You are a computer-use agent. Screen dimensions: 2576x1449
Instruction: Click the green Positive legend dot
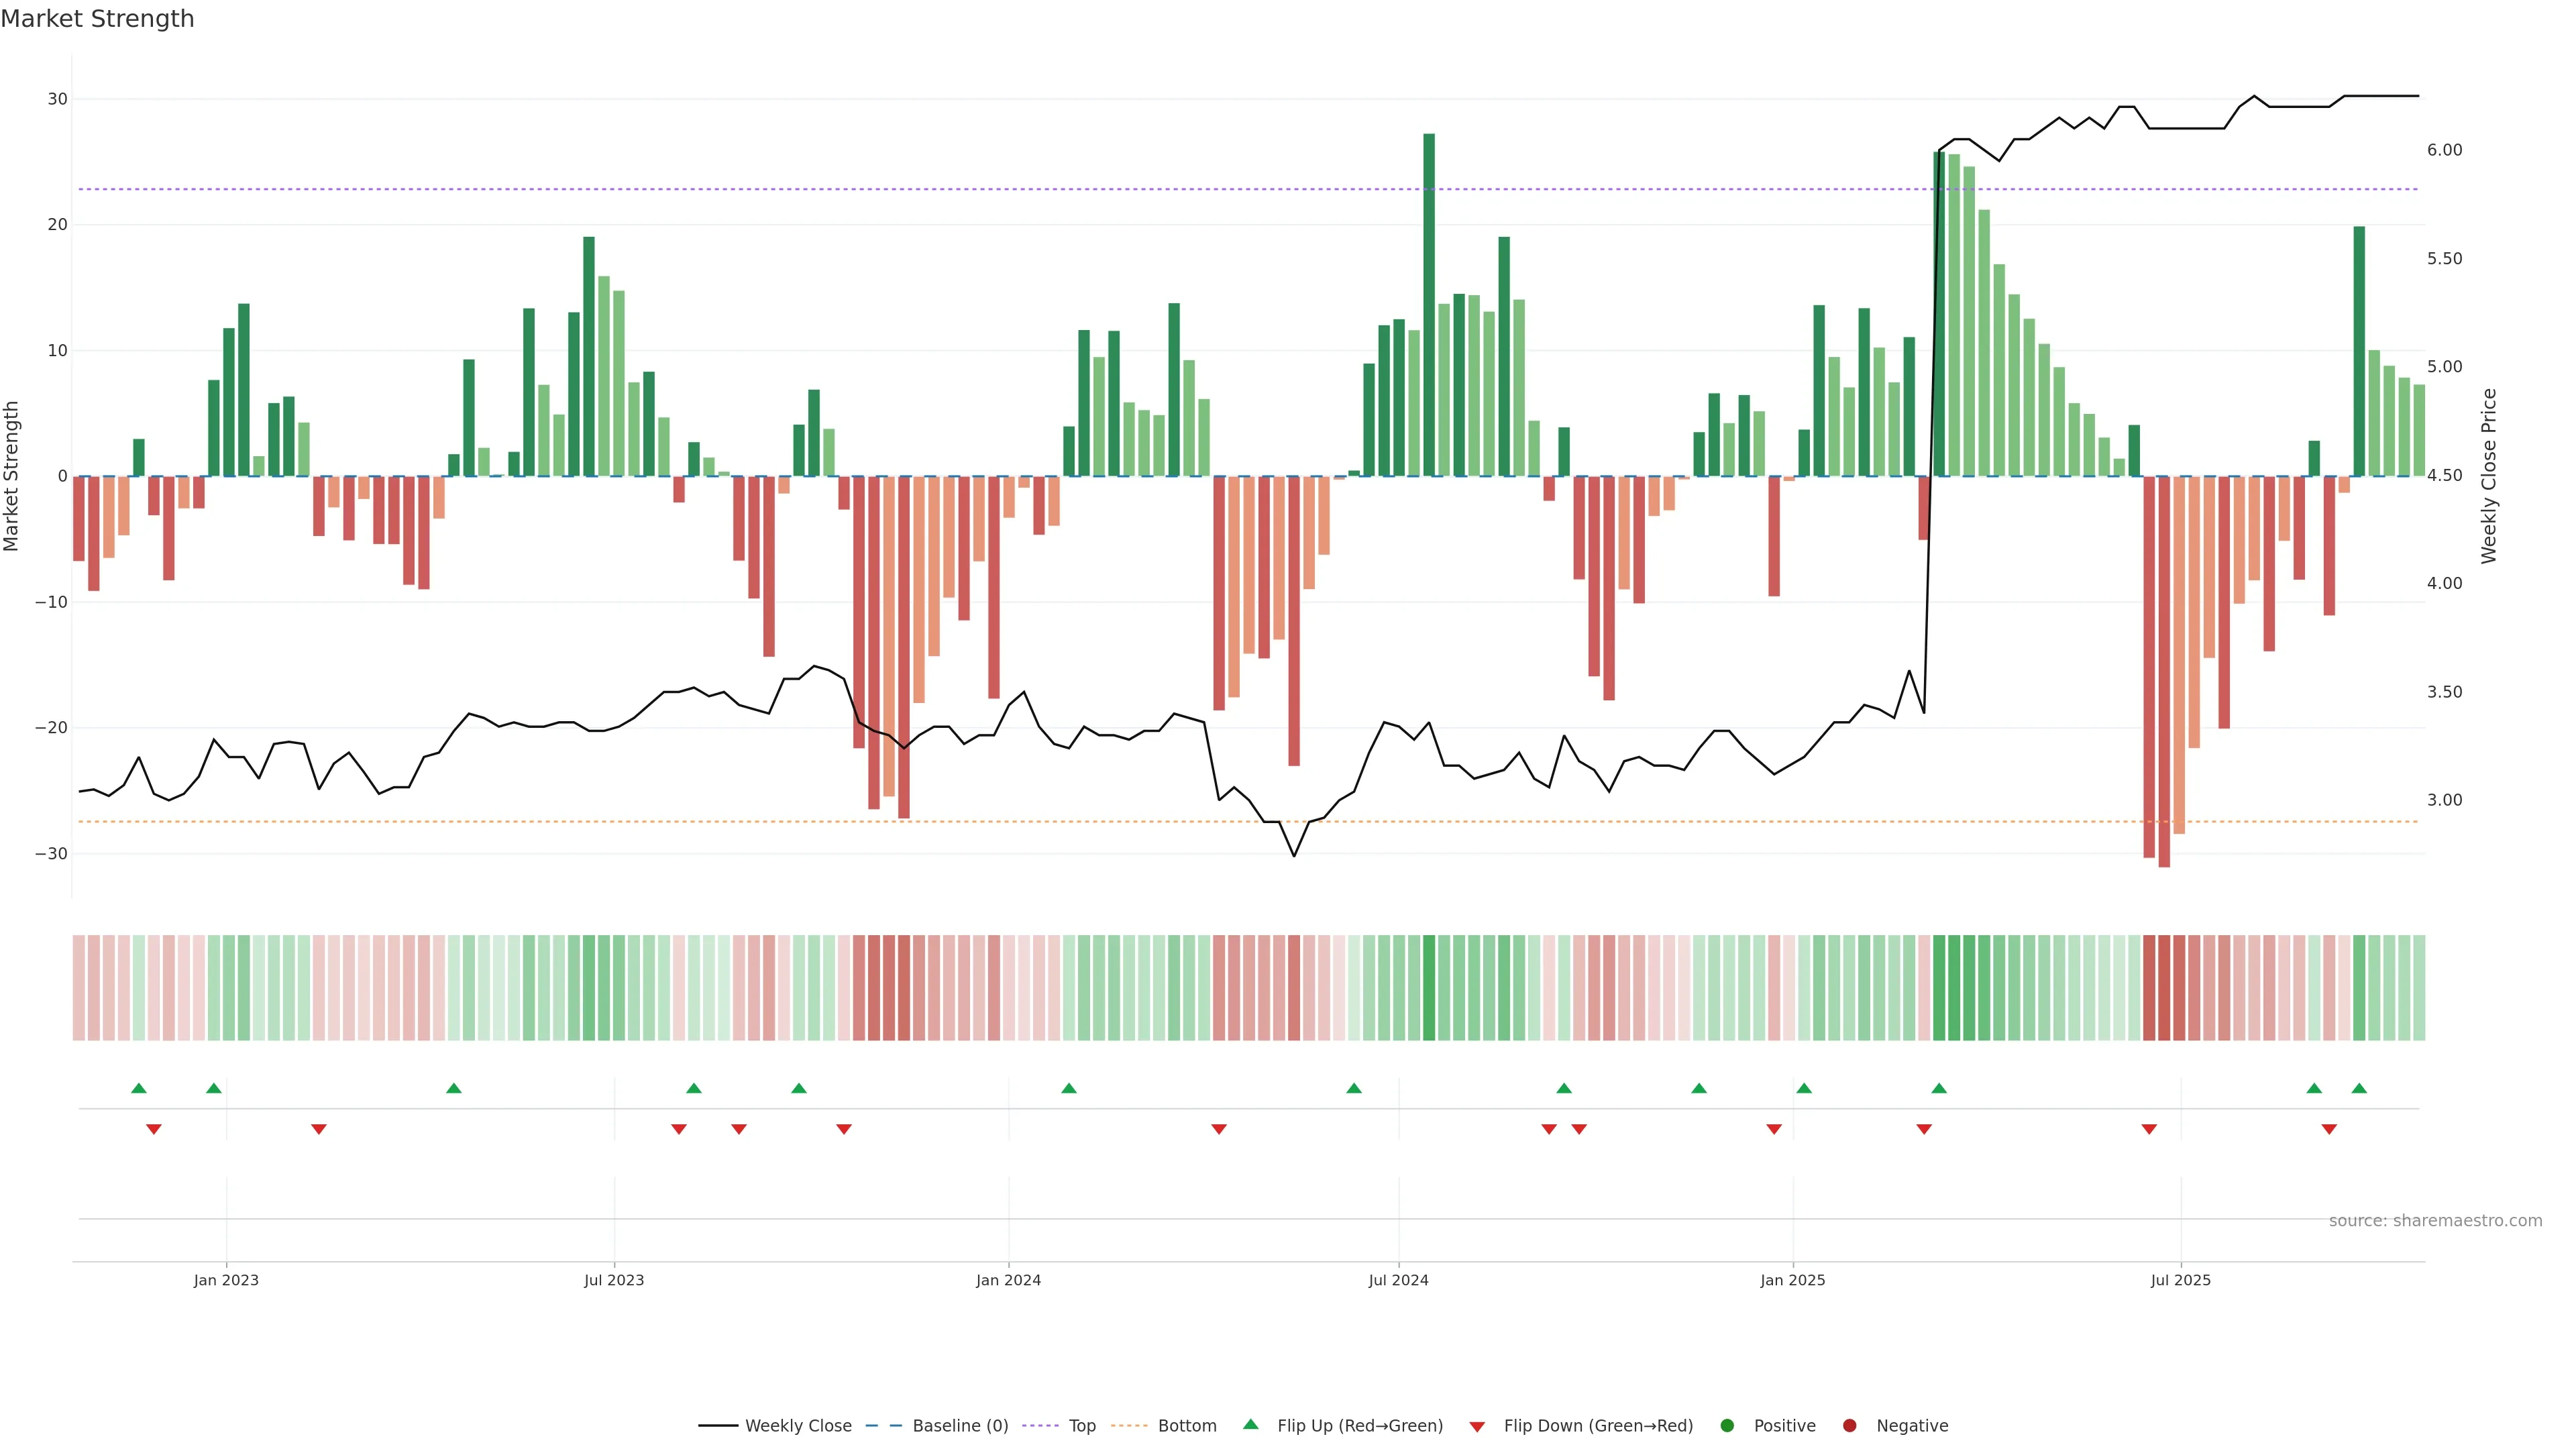(x=1727, y=1425)
